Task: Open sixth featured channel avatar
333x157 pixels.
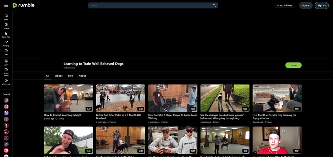Action: coord(6,132)
